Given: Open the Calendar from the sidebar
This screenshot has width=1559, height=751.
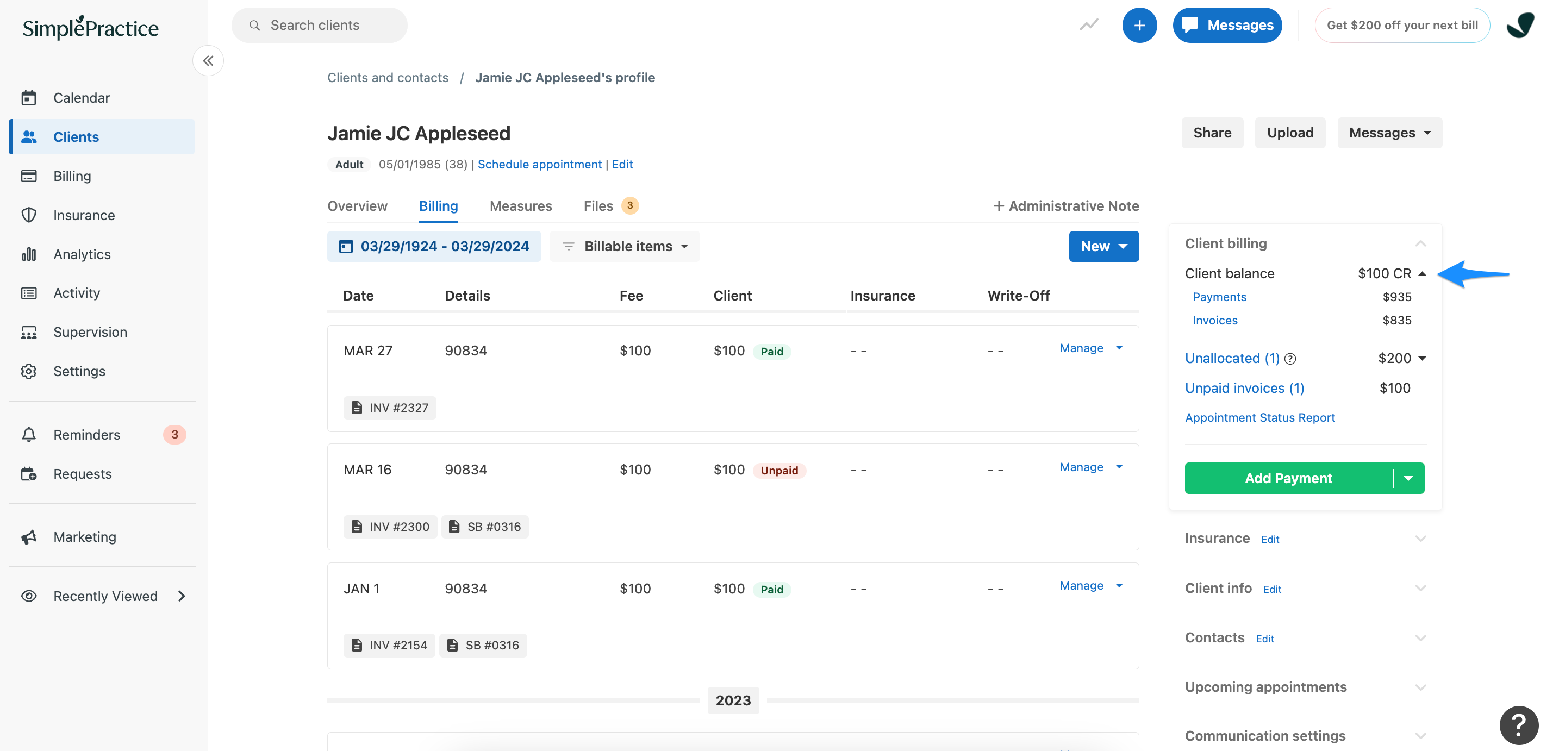Looking at the screenshot, I should click(81, 97).
